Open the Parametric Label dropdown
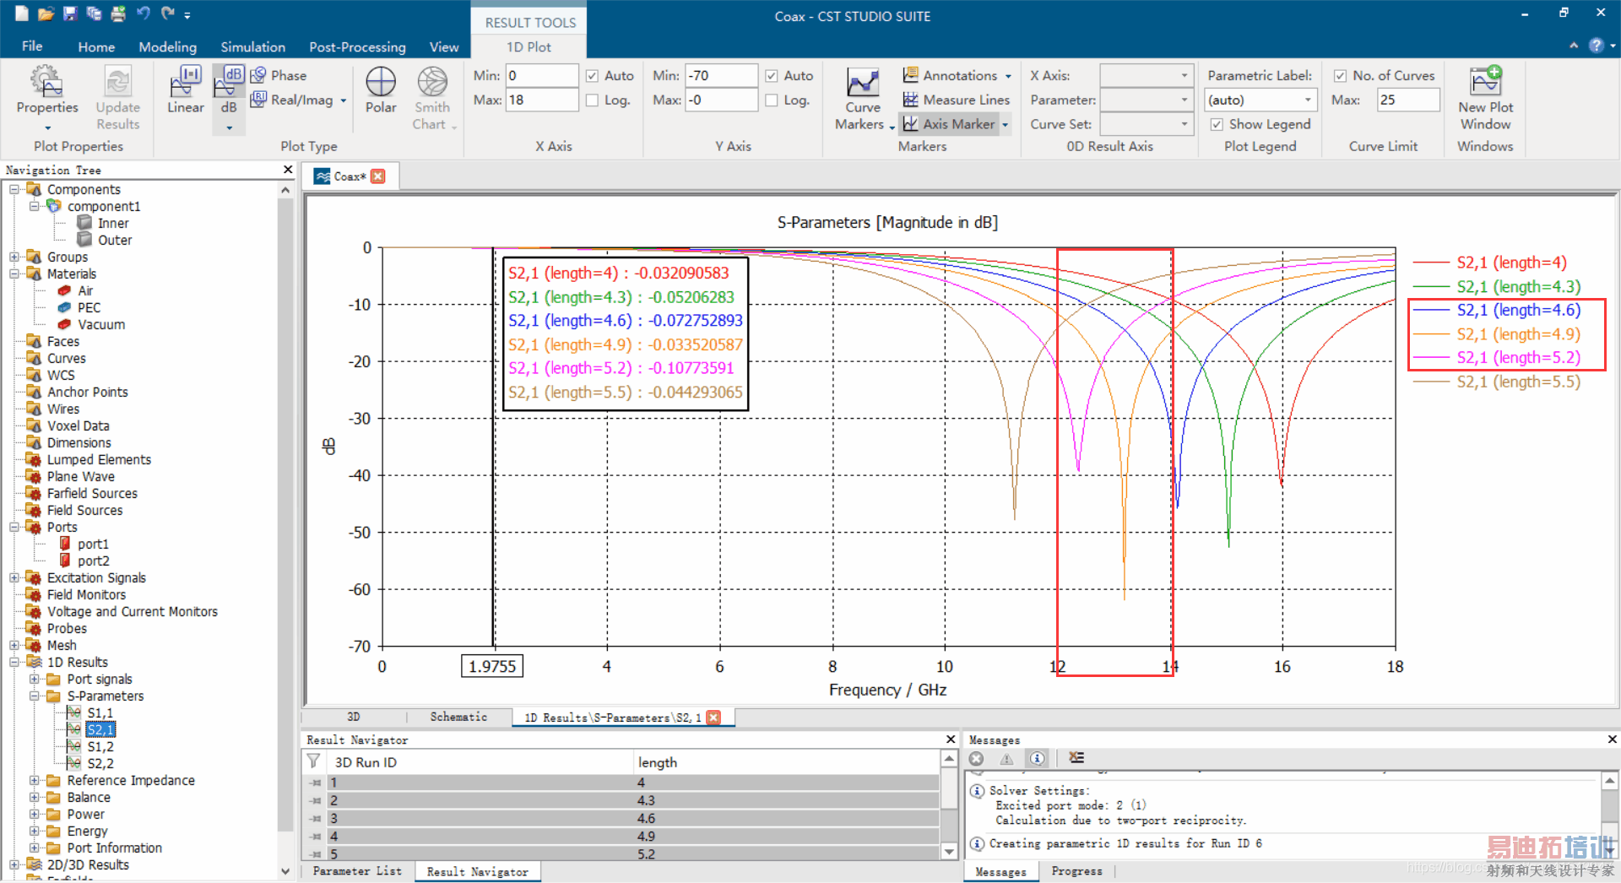1621x883 pixels. [1308, 100]
